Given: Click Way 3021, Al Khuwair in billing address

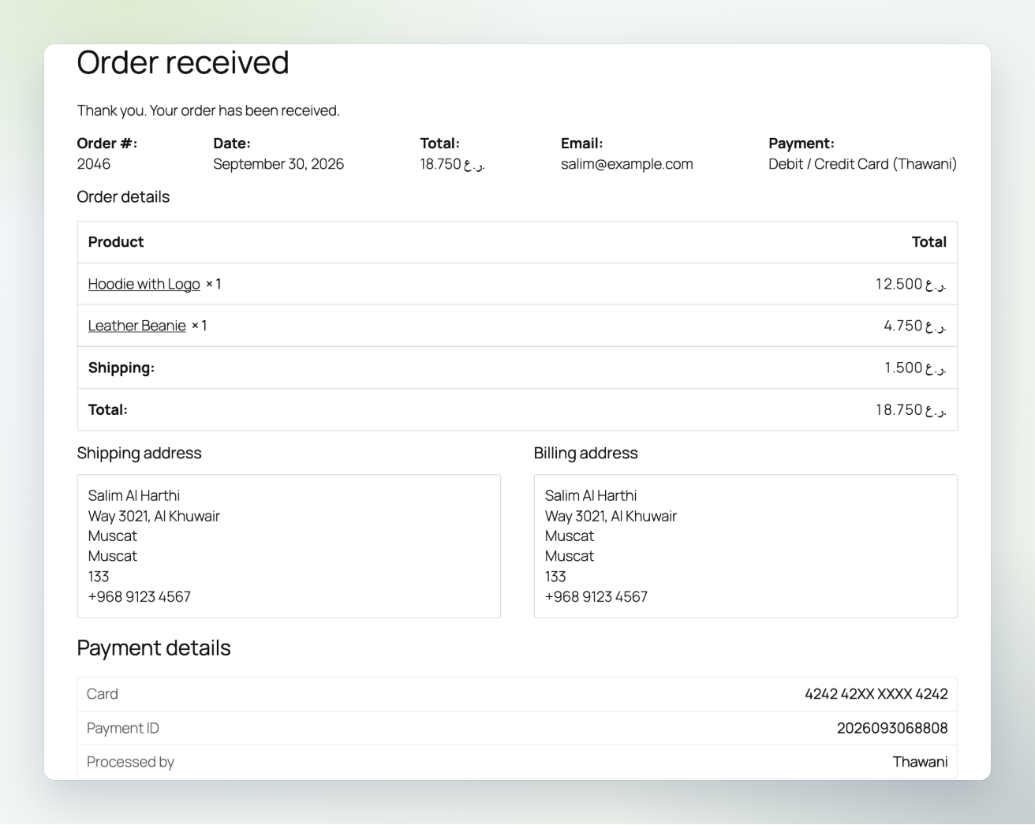Looking at the screenshot, I should 611,516.
